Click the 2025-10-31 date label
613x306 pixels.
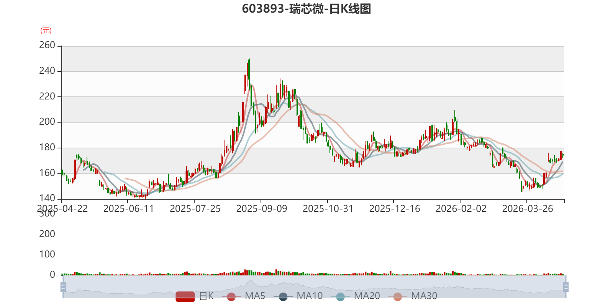328,209
